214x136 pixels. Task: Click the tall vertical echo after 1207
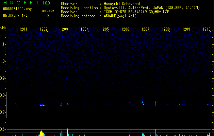pos(155,103)
